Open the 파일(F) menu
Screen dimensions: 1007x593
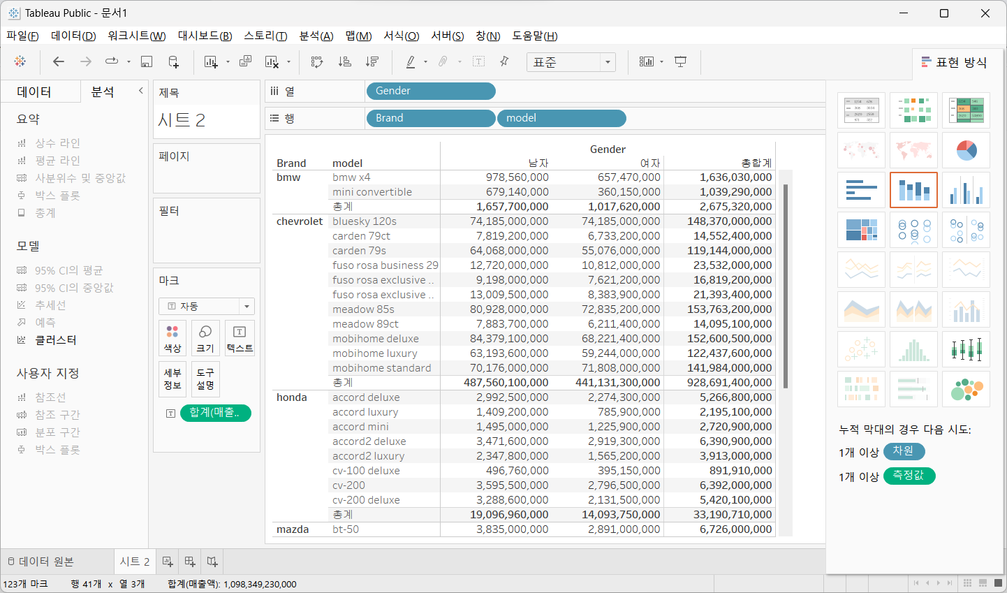[22, 36]
